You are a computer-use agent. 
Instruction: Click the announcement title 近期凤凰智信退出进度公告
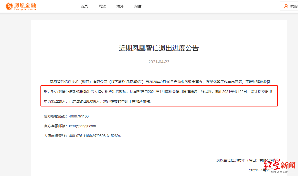(x=158, y=48)
